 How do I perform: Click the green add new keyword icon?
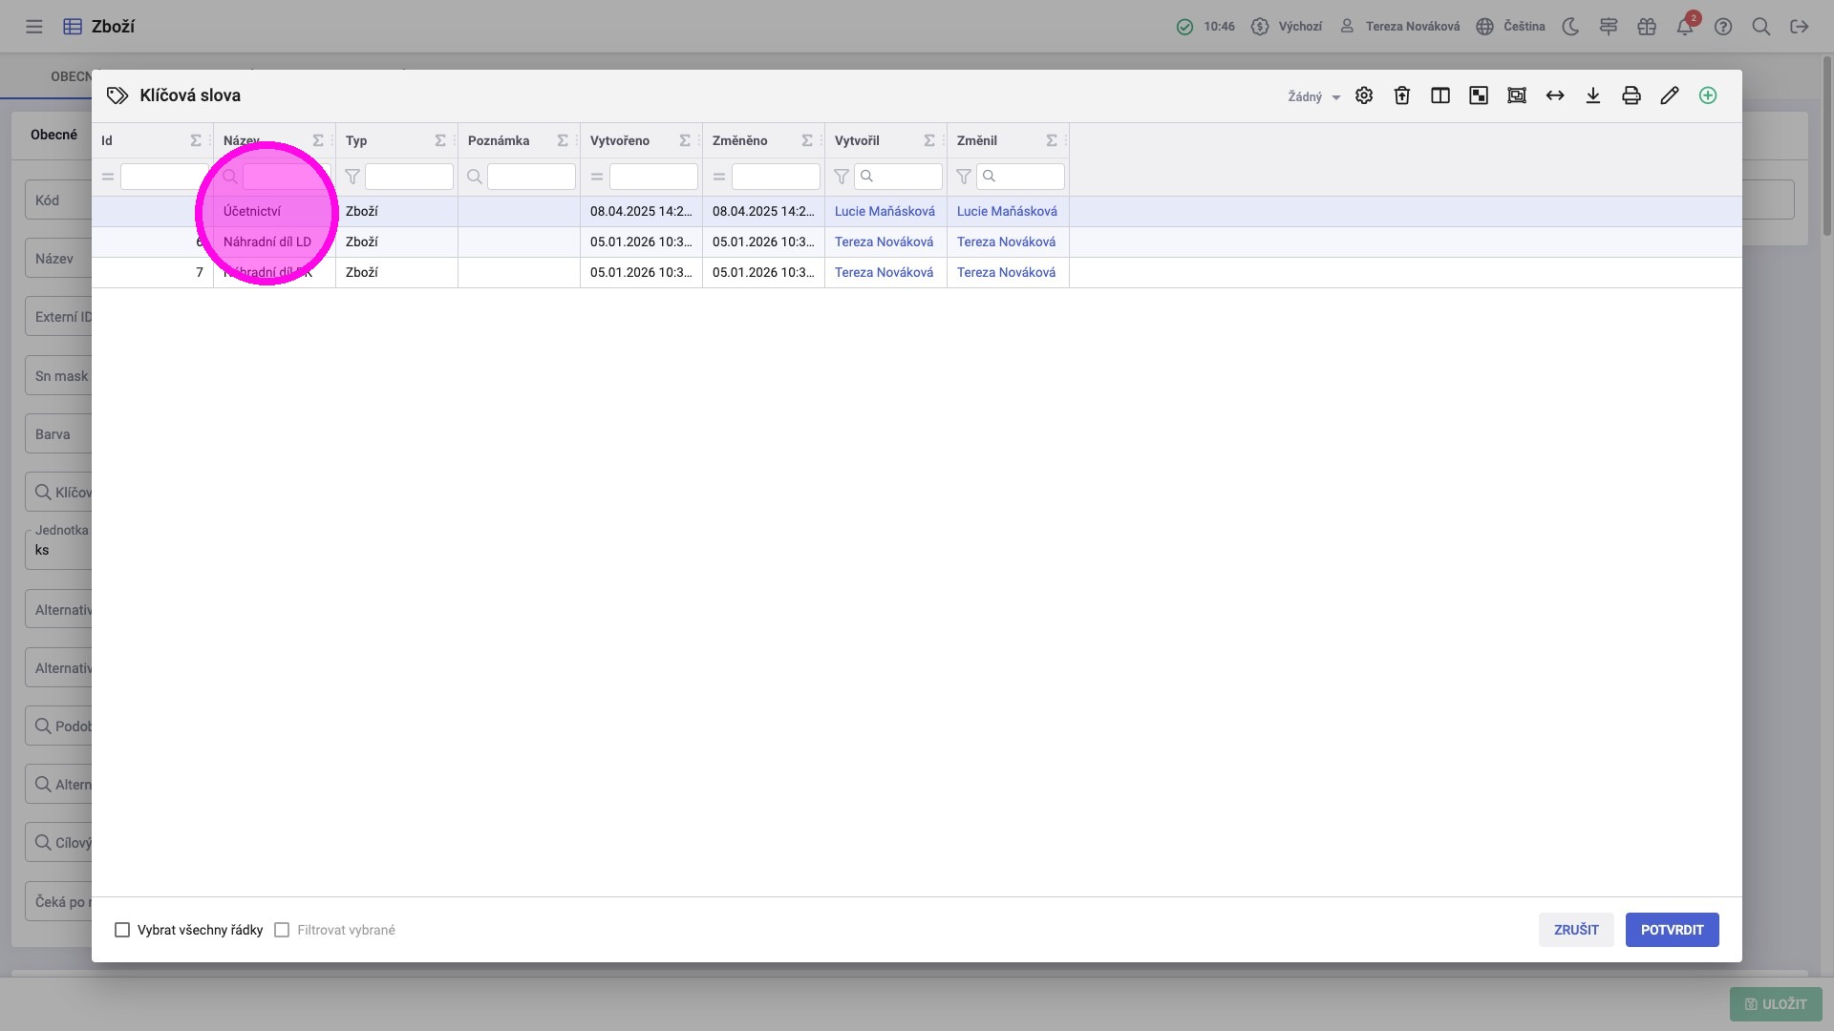coord(1708,95)
